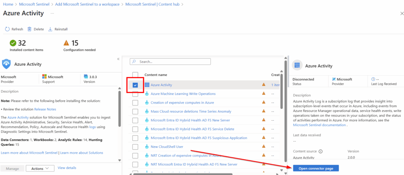Close the Azure Activity blade
The image size is (404, 175).
pos(402,14)
